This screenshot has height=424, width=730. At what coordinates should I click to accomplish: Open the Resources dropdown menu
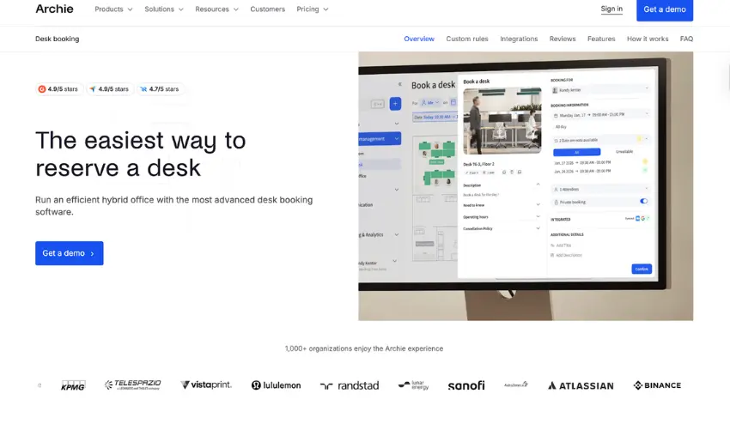[216, 9]
